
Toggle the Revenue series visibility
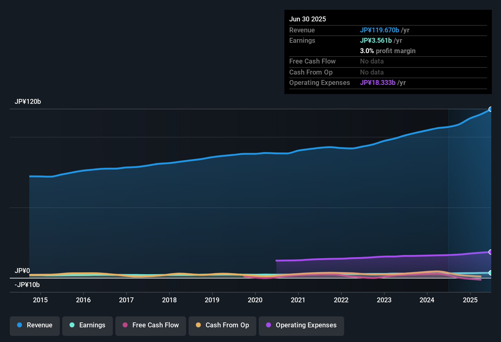[x=34, y=325]
